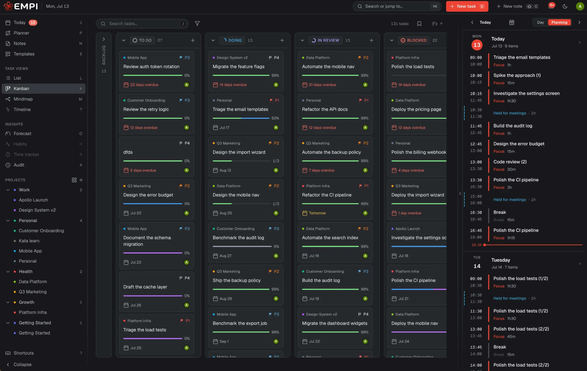Open the sort order icon

click(x=437, y=23)
